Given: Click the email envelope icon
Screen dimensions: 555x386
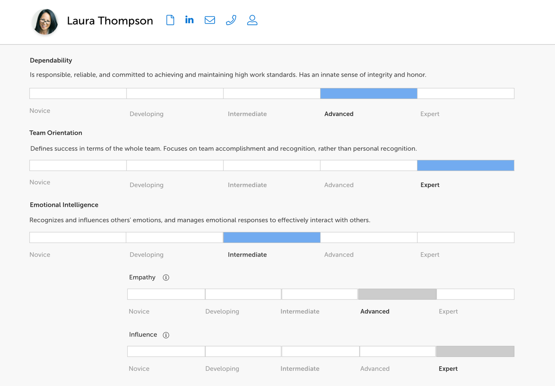Looking at the screenshot, I should 210,20.
